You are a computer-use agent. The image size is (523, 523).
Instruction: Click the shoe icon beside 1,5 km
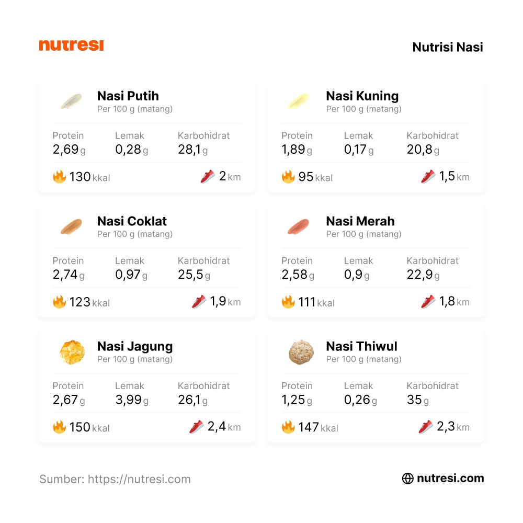(428, 176)
